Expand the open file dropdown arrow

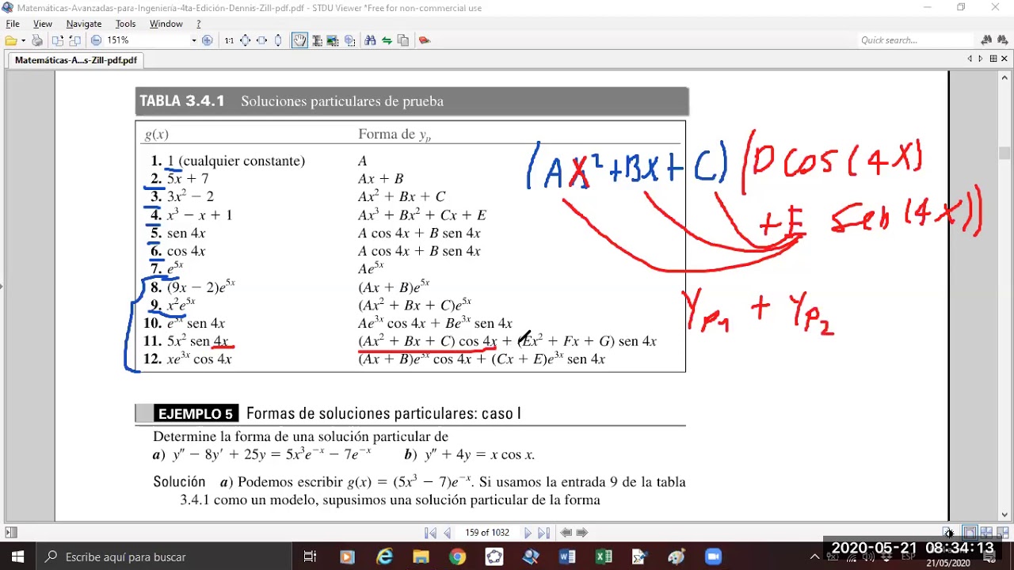[22, 40]
